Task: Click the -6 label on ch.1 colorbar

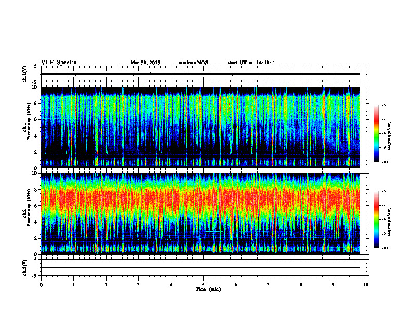Action: [384, 105]
